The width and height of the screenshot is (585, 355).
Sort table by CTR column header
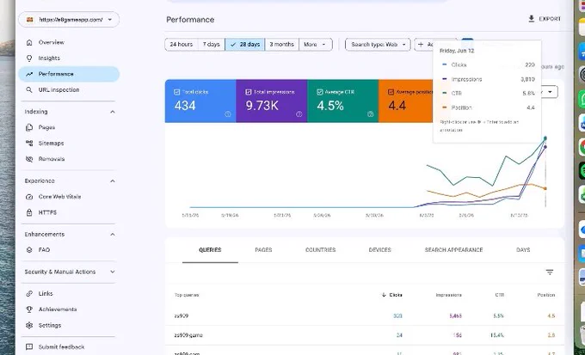point(500,295)
